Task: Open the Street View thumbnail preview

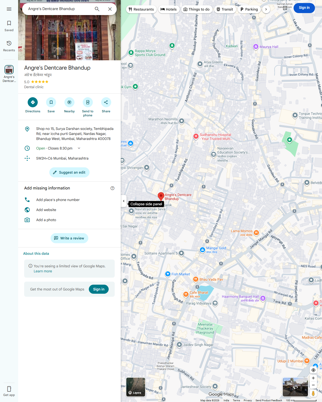Action: click(295, 387)
